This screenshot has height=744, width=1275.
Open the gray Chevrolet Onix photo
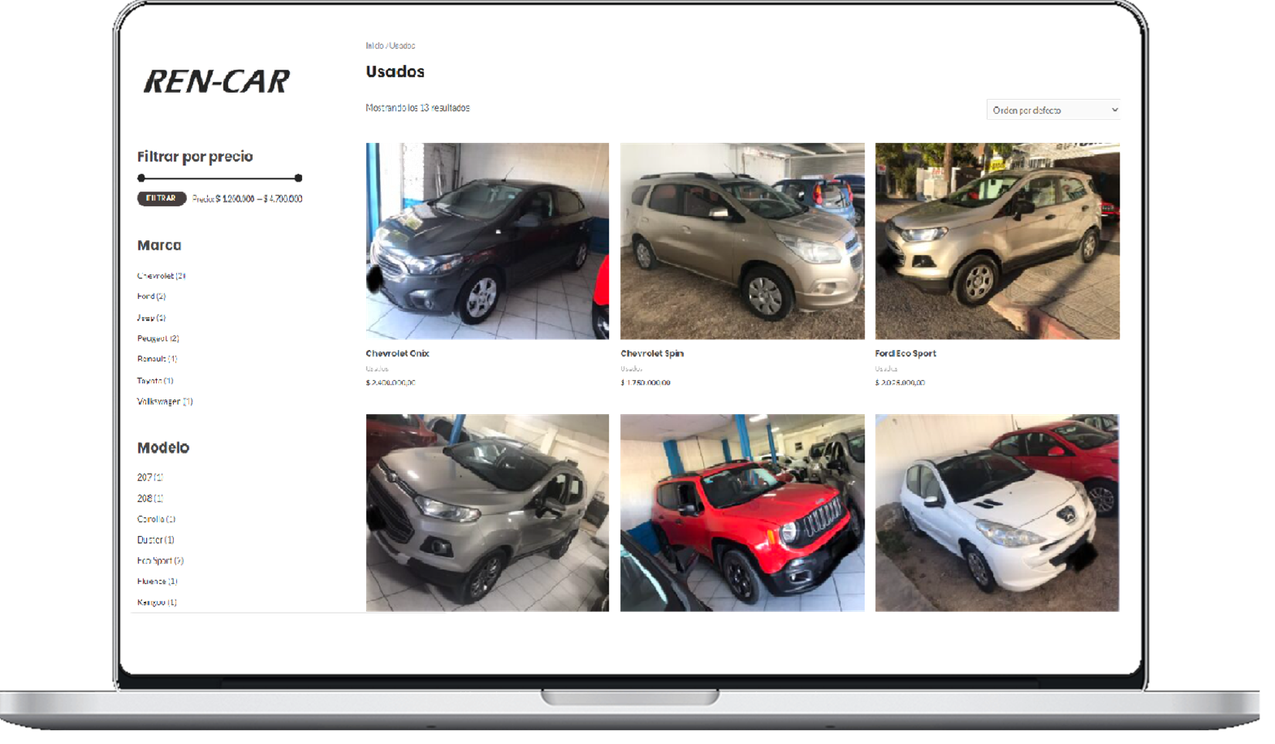coord(487,240)
